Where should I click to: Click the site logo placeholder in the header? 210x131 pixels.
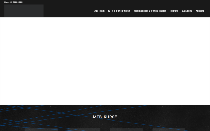[24, 11]
